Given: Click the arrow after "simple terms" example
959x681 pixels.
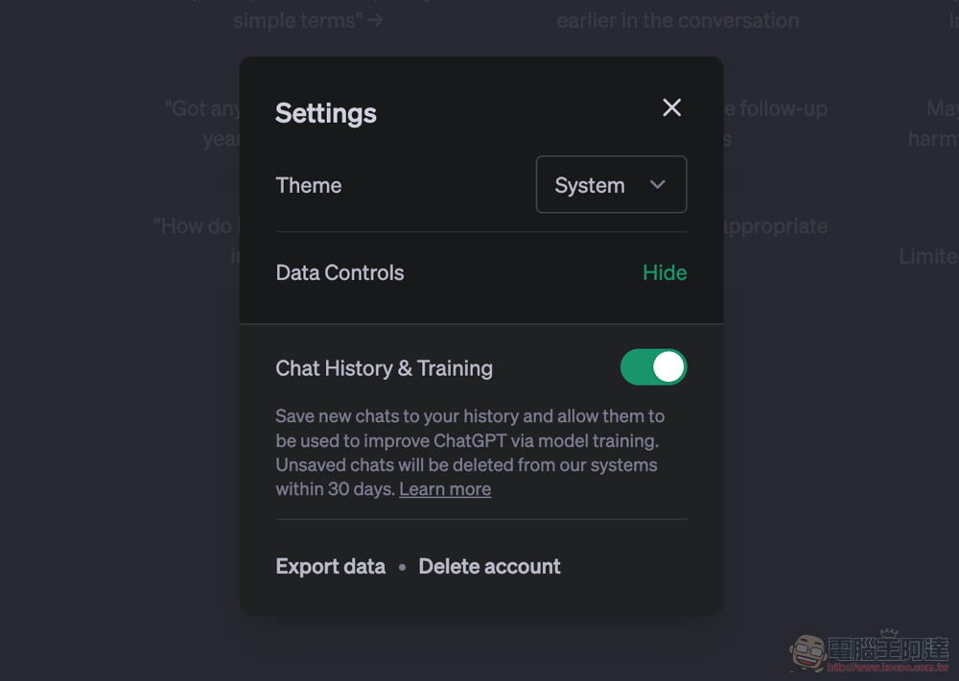Looking at the screenshot, I should pos(375,20).
